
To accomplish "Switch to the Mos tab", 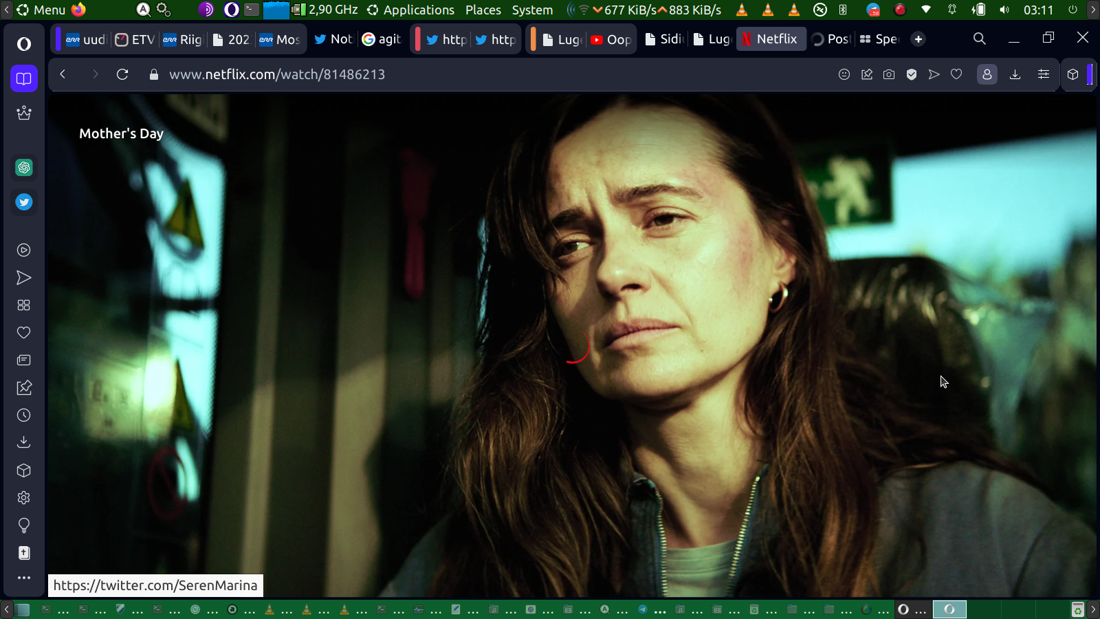I will pyautogui.click(x=280, y=39).
